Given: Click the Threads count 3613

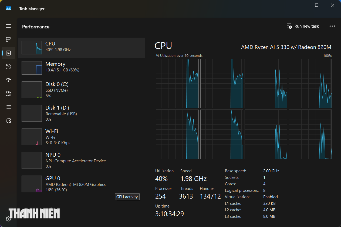Looking at the screenshot, I should (x=186, y=196).
